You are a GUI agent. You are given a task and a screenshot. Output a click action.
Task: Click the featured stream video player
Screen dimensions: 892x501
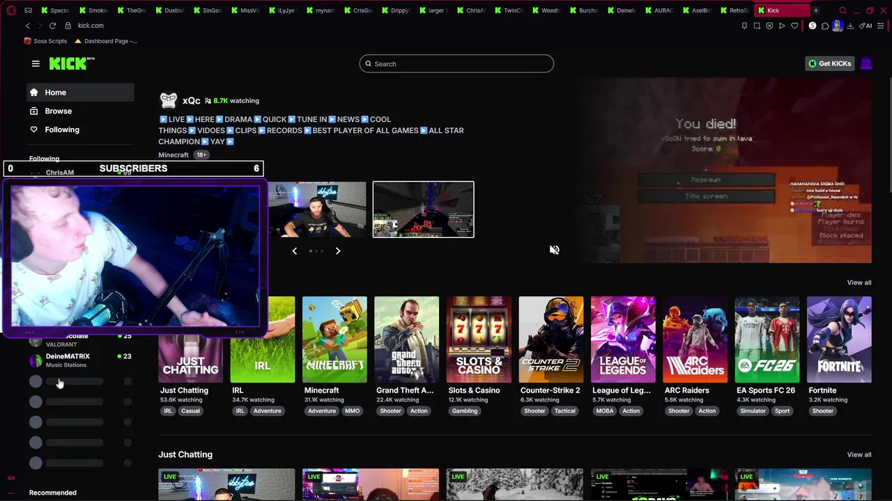[723, 170]
